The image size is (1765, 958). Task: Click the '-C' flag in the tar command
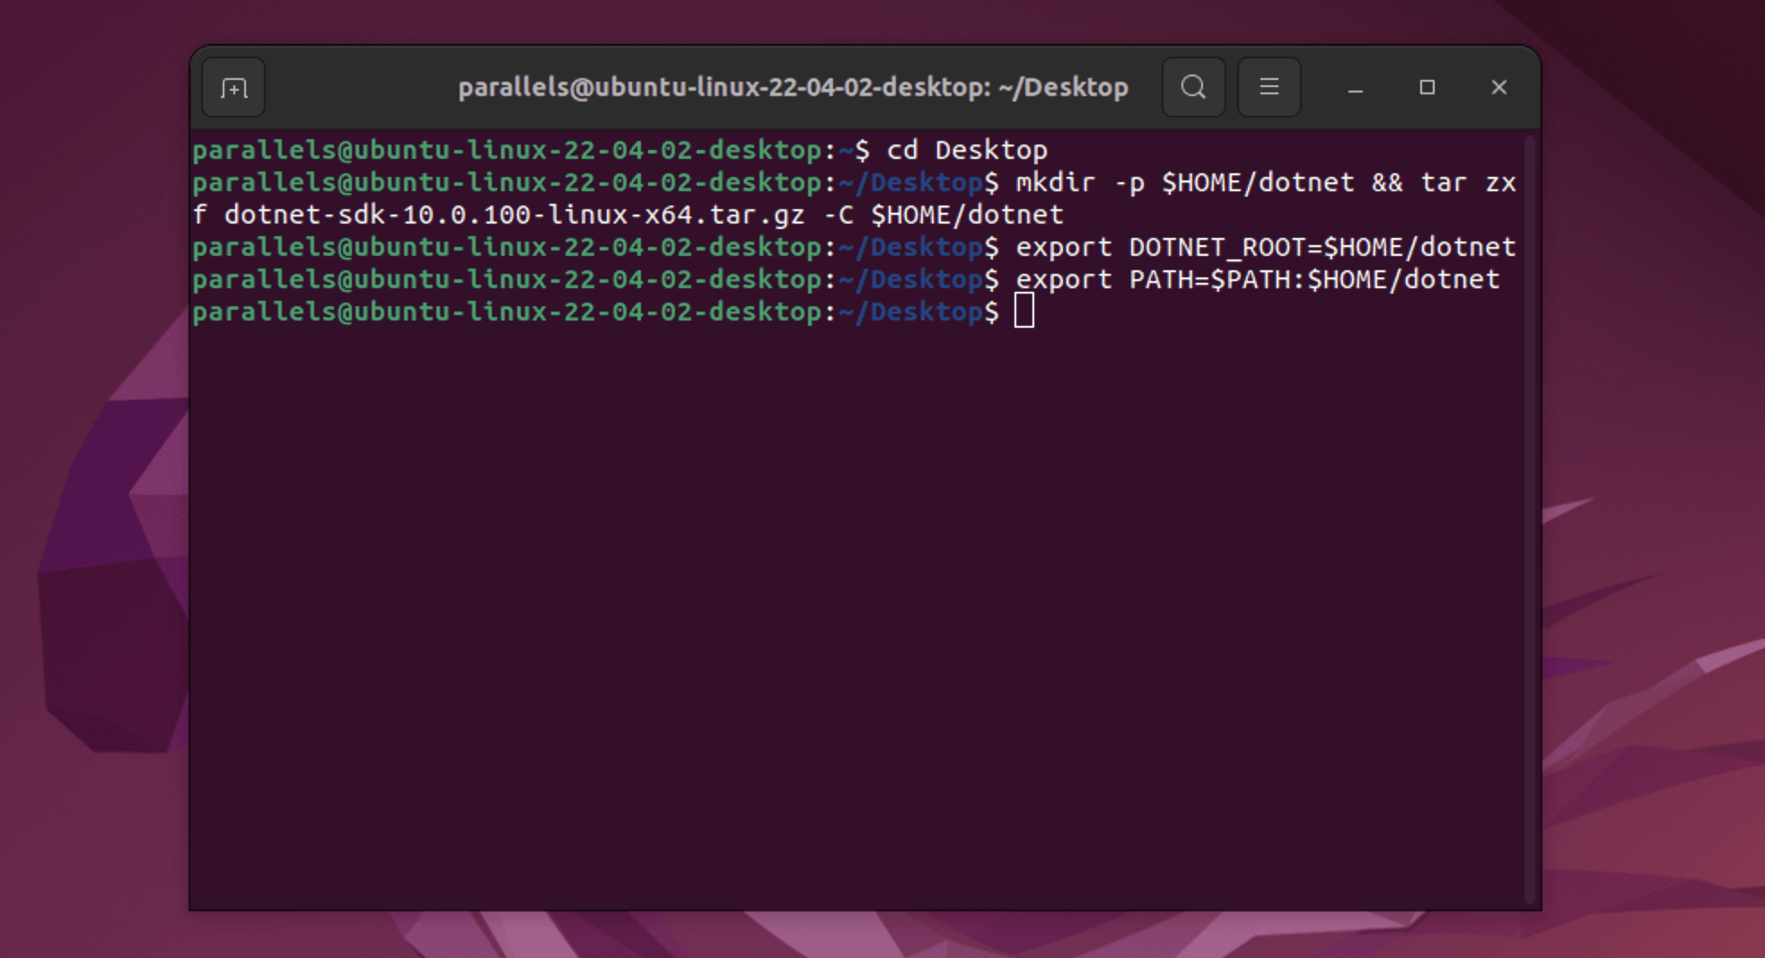(838, 215)
